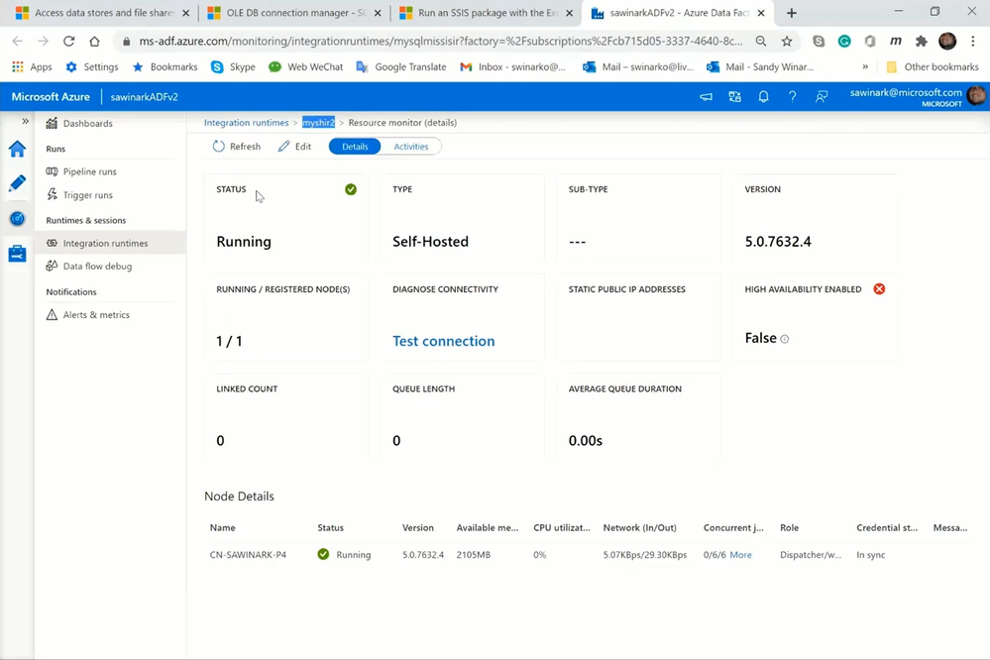
Task: Open the Chrome profile avatar
Action: [x=947, y=41]
